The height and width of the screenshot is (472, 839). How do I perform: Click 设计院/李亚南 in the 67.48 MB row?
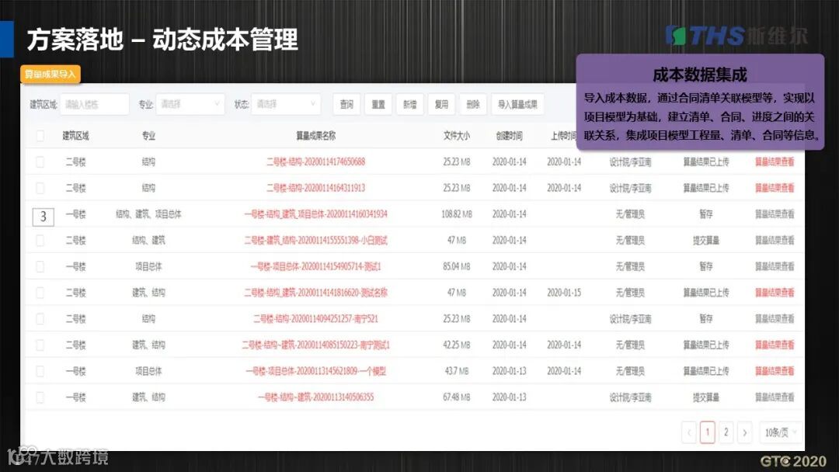pyautogui.click(x=630, y=397)
